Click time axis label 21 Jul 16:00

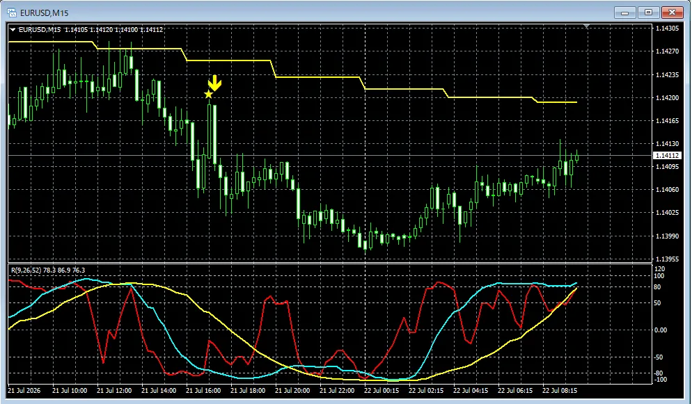pyautogui.click(x=203, y=390)
